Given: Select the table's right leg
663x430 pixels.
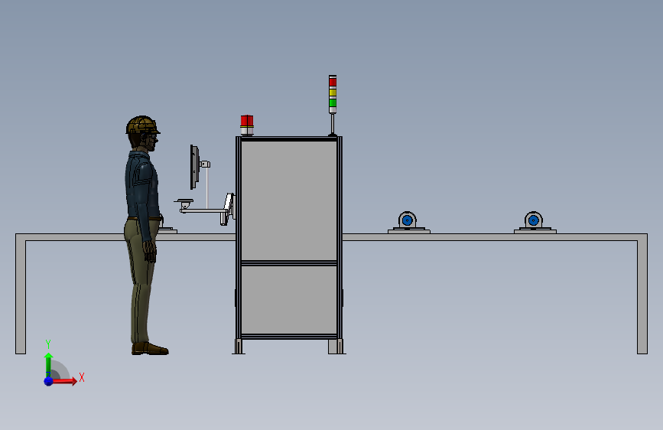Looking at the screenshot, I should click(x=642, y=294).
